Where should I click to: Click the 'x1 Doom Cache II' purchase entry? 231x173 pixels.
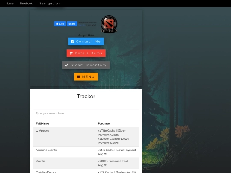[113, 141]
